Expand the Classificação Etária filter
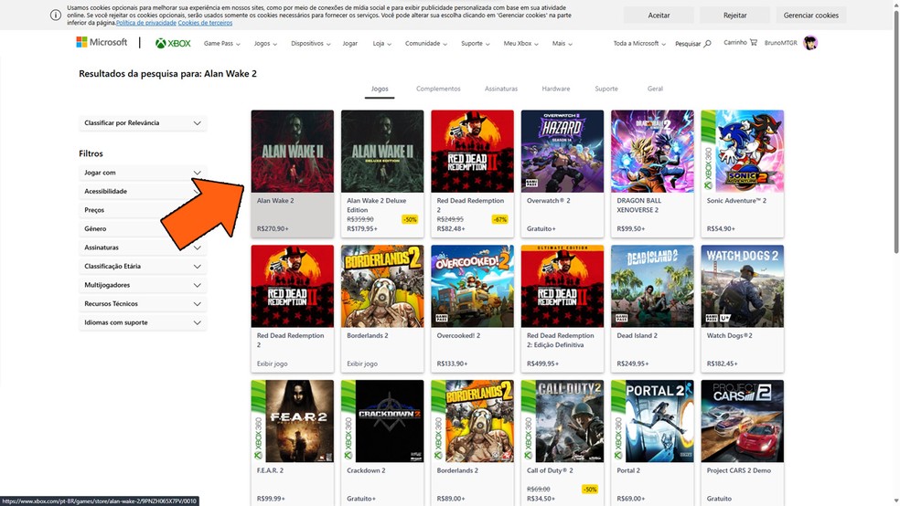The width and height of the screenshot is (900, 506). click(x=143, y=267)
